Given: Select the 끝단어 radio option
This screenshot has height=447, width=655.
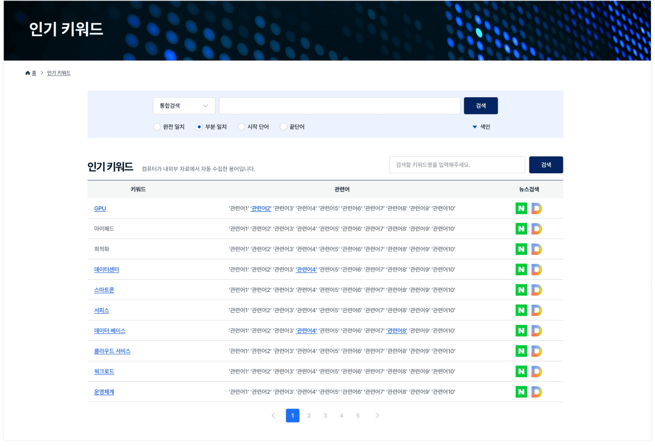Looking at the screenshot, I should 284,127.
